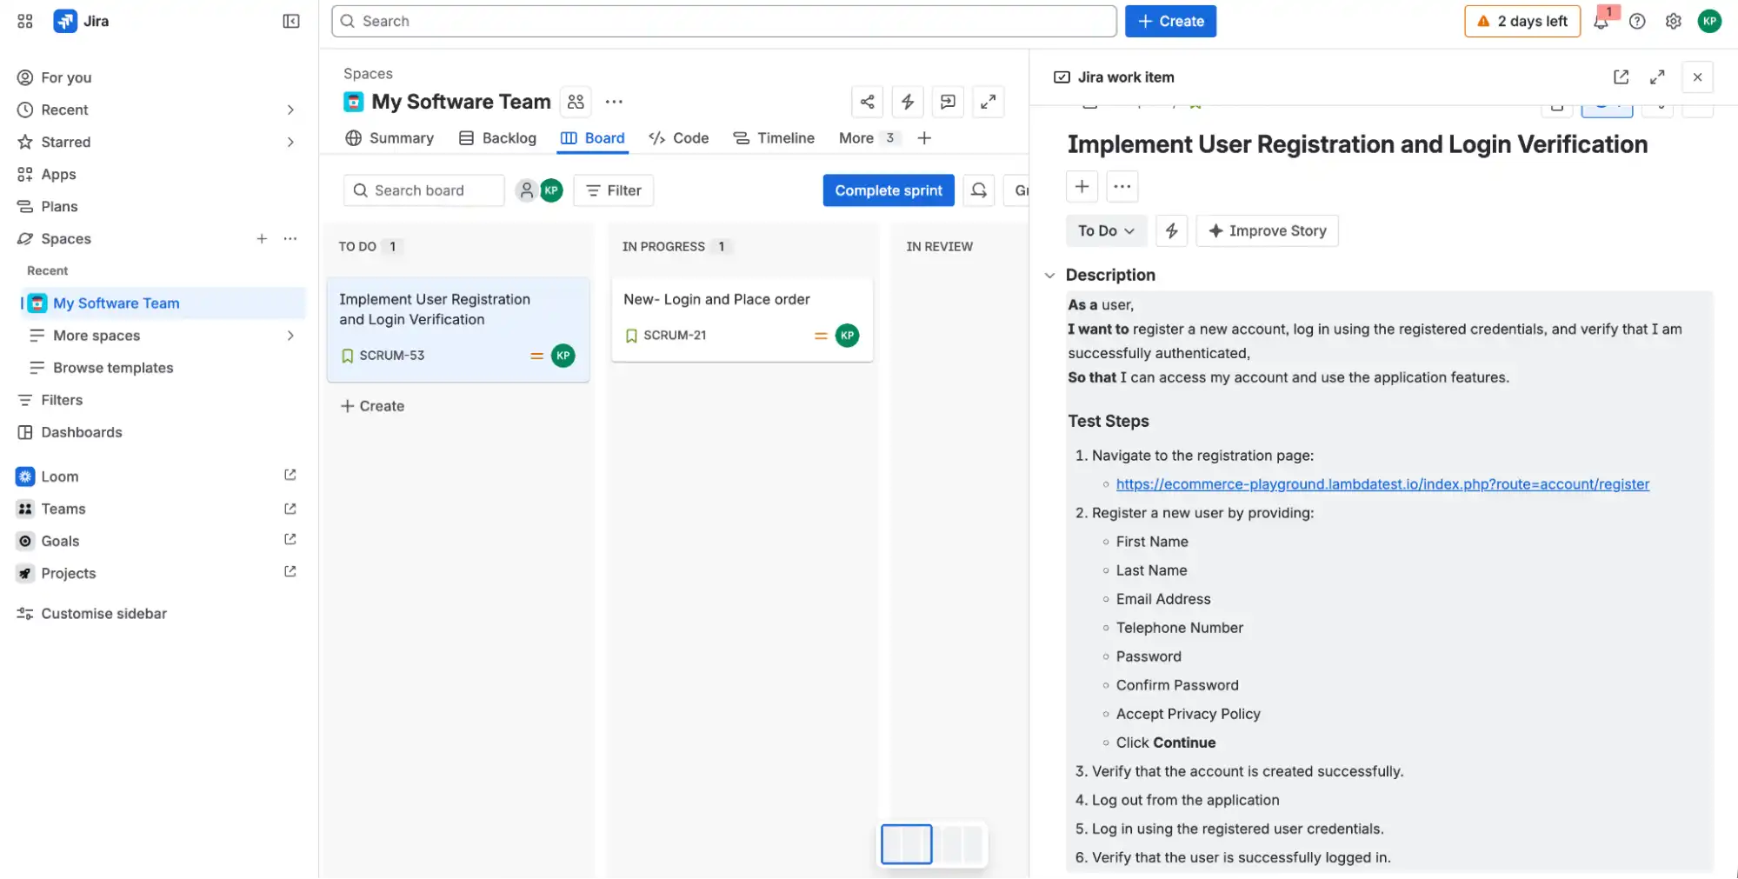Click the feedback icon in the space header

pyautogui.click(x=948, y=102)
